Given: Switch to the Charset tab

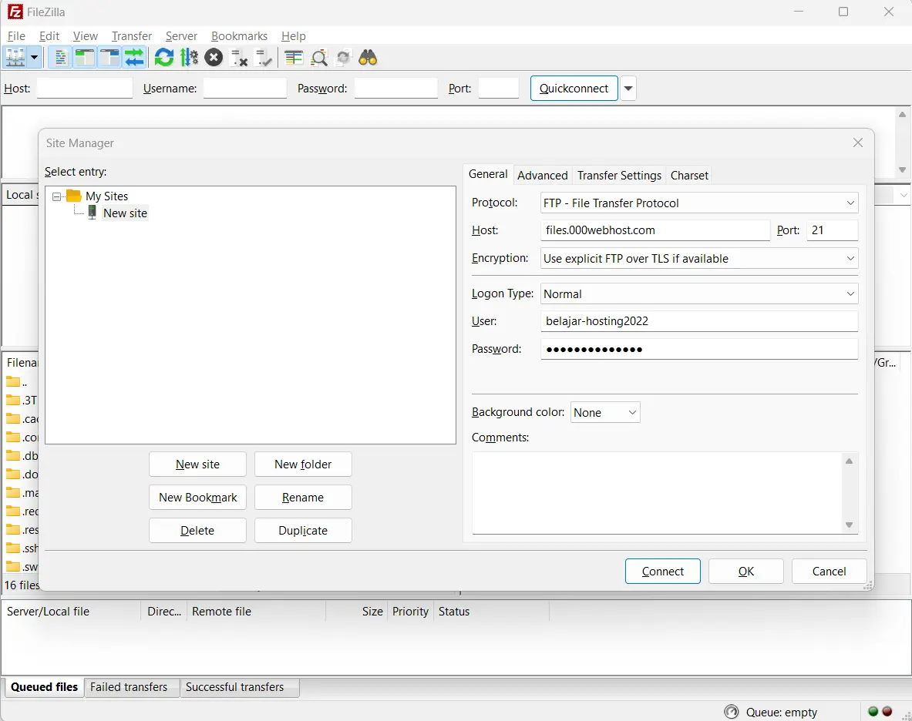Looking at the screenshot, I should pos(689,176).
